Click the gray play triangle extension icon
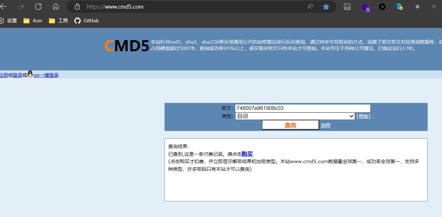This screenshot has width=442, height=217. click(434, 7)
